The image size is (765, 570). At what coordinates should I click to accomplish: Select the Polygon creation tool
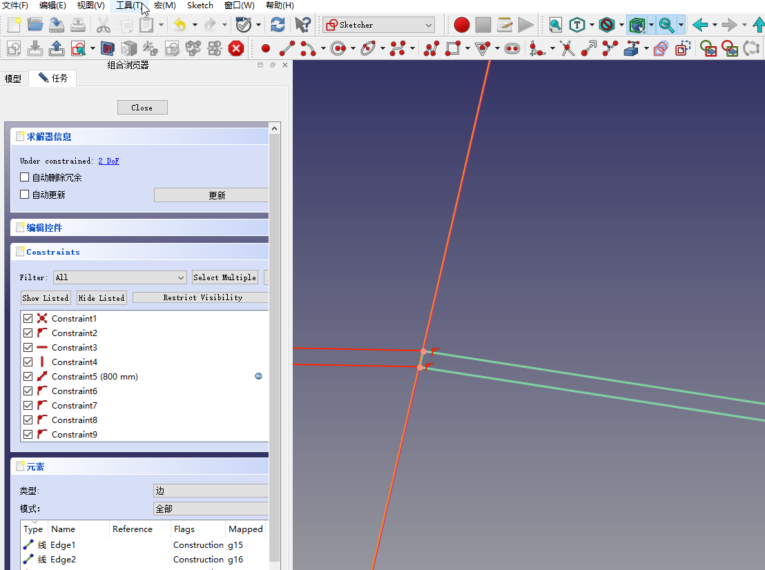pos(483,48)
